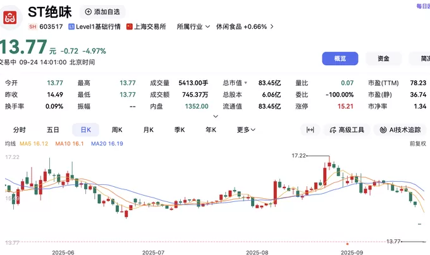The height and width of the screenshot is (255, 430).
Task: Click the China flag 上海交易所 icon
Action: point(129,27)
